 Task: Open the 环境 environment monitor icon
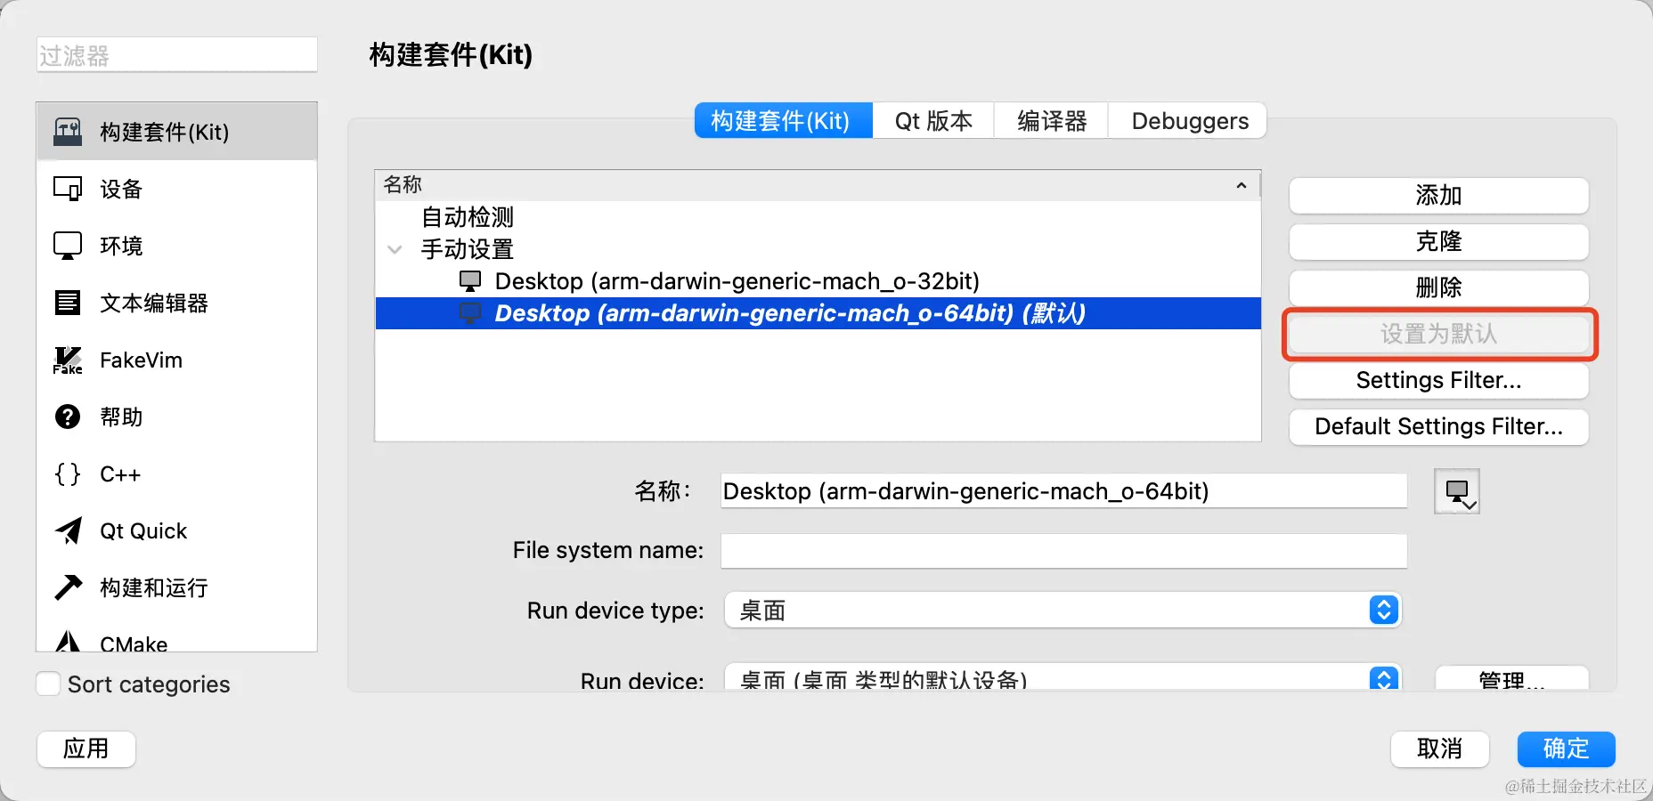pos(68,246)
